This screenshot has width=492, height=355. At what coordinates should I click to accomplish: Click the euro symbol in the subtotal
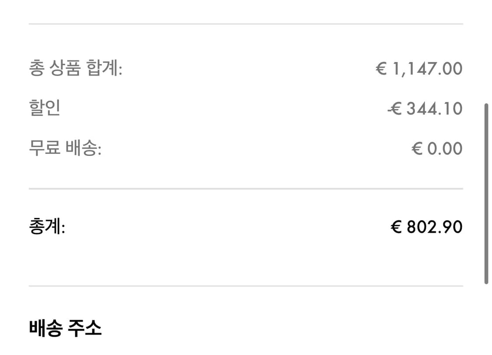click(x=381, y=69)
